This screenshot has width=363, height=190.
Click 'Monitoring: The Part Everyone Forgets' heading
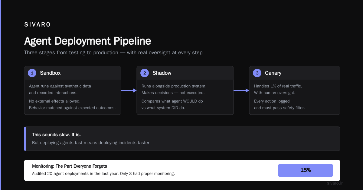[70, 166]
